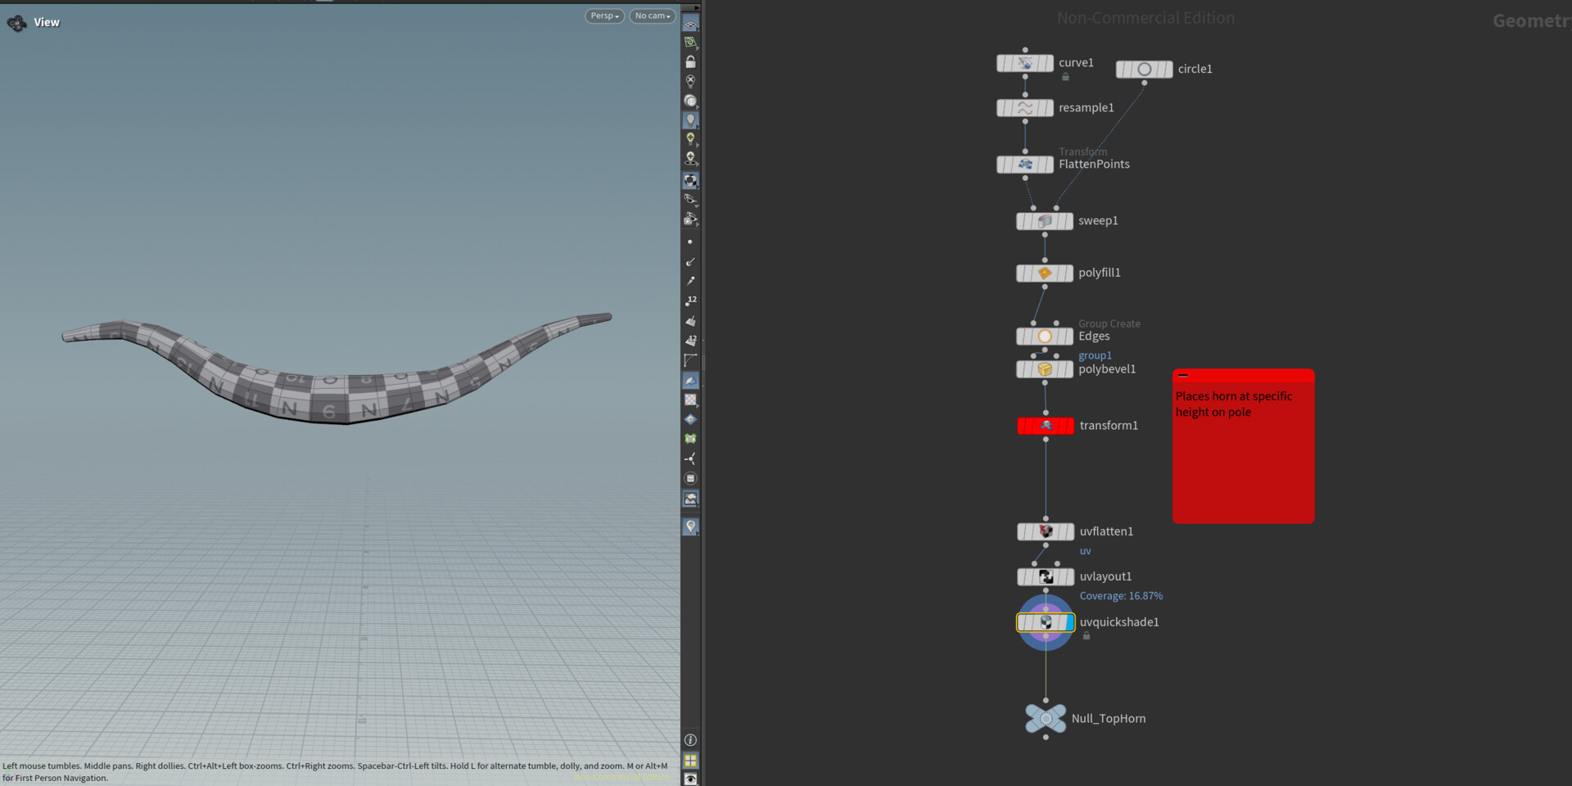
Task: Click the yellow color palette icon near toolbar bottom
Action: coord(690,760)
